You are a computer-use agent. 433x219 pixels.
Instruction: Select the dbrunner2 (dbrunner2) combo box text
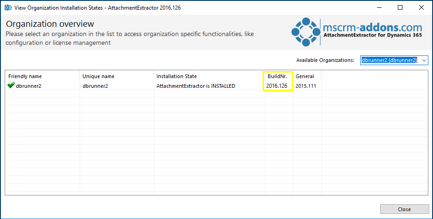[390, 60]
